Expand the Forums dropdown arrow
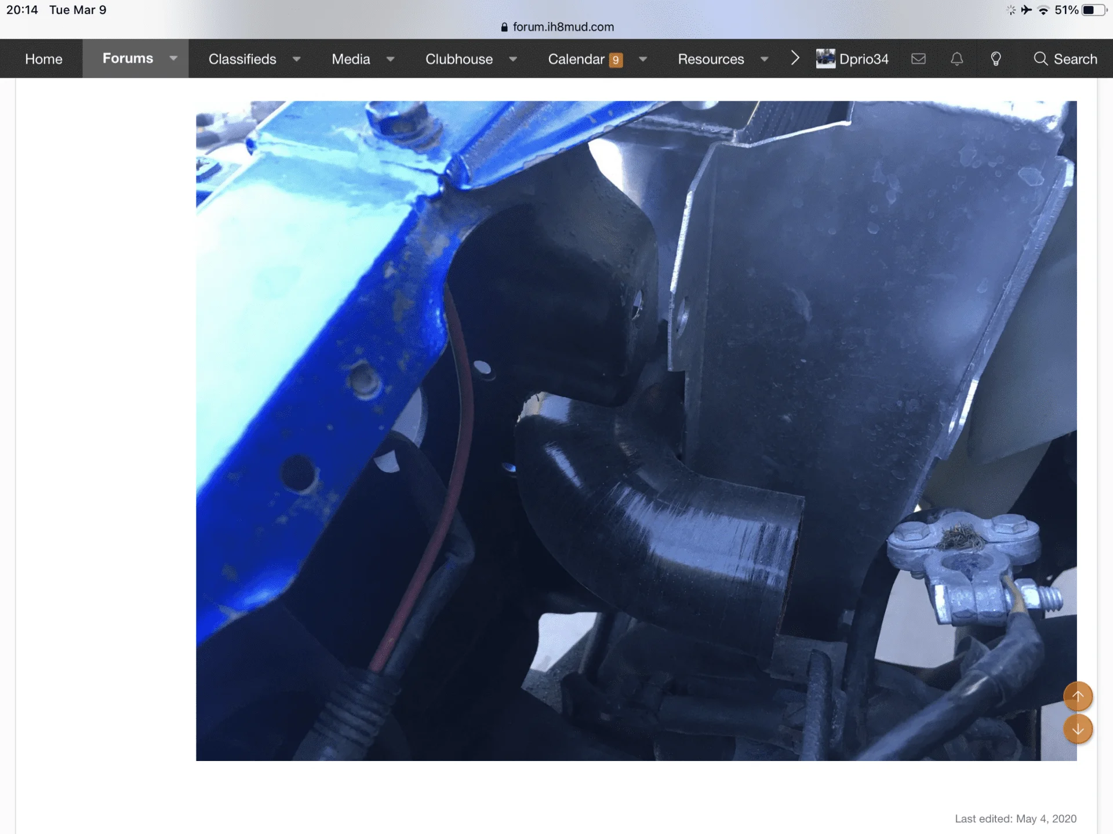Viewport: 1113px width, 834px height. coord(173,58)
